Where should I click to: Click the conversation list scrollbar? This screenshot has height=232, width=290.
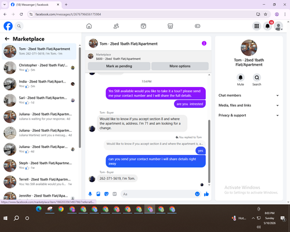79,97
